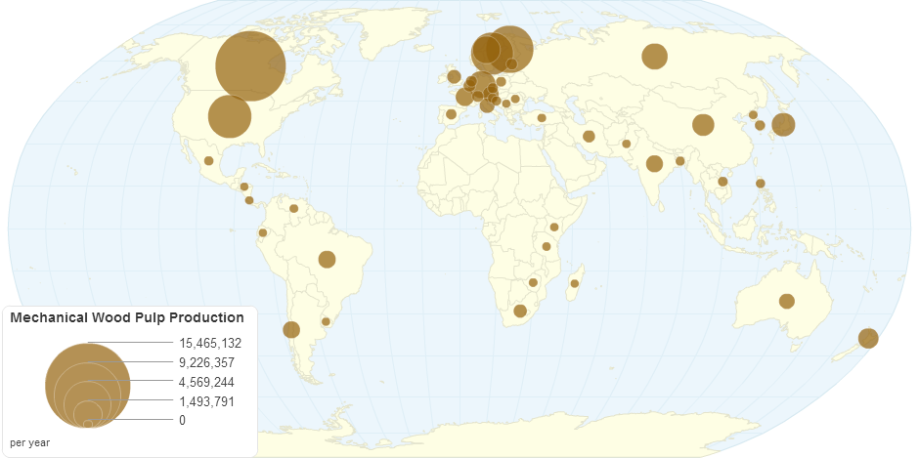Click the 15,465,132 legend value
This screenshot has width=919, height=458.
pos(210,343)
